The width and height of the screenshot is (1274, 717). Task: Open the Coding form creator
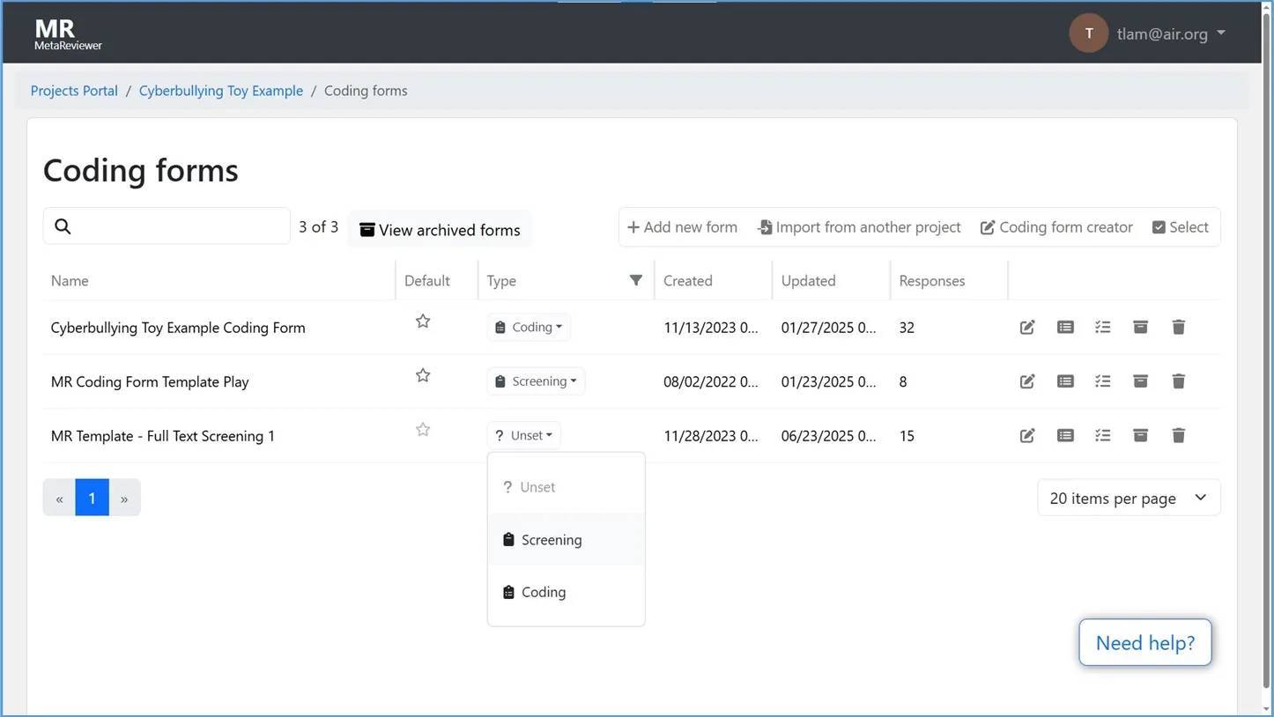click(x=1056, y=227)
